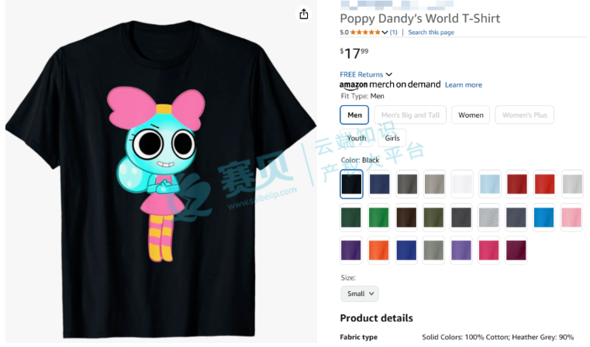Choose the navy blue color swatch
Viewport: 590px width, 347px height.
[x=379, y=184]
